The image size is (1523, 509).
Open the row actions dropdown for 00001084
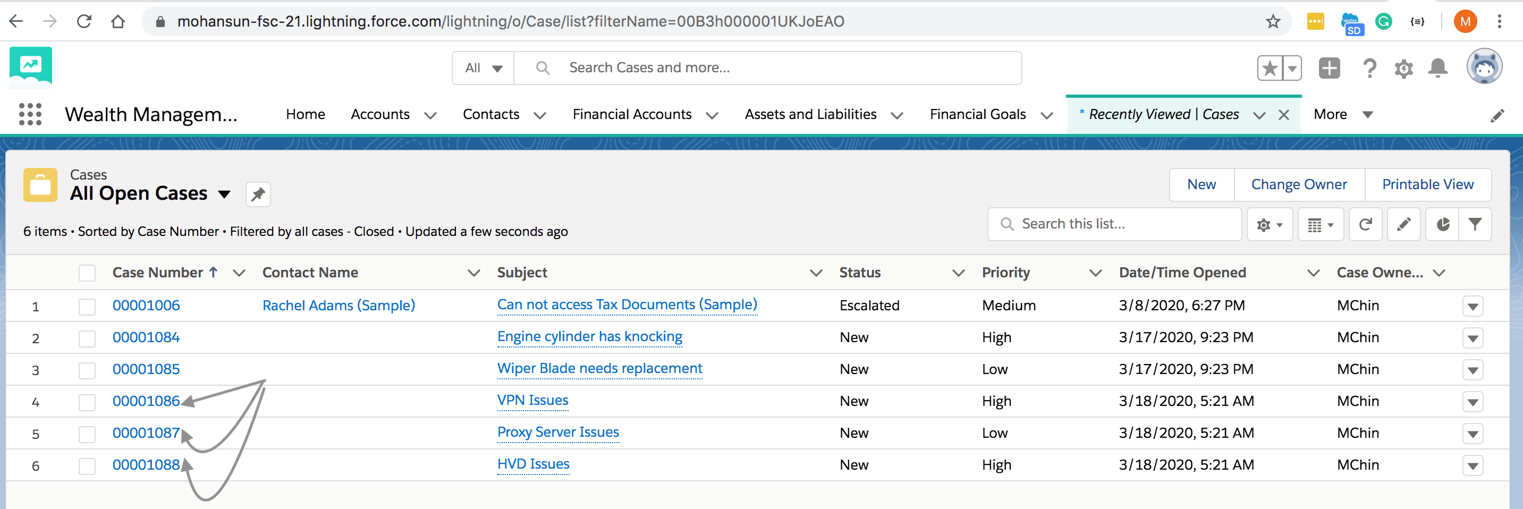point(1472,338)
